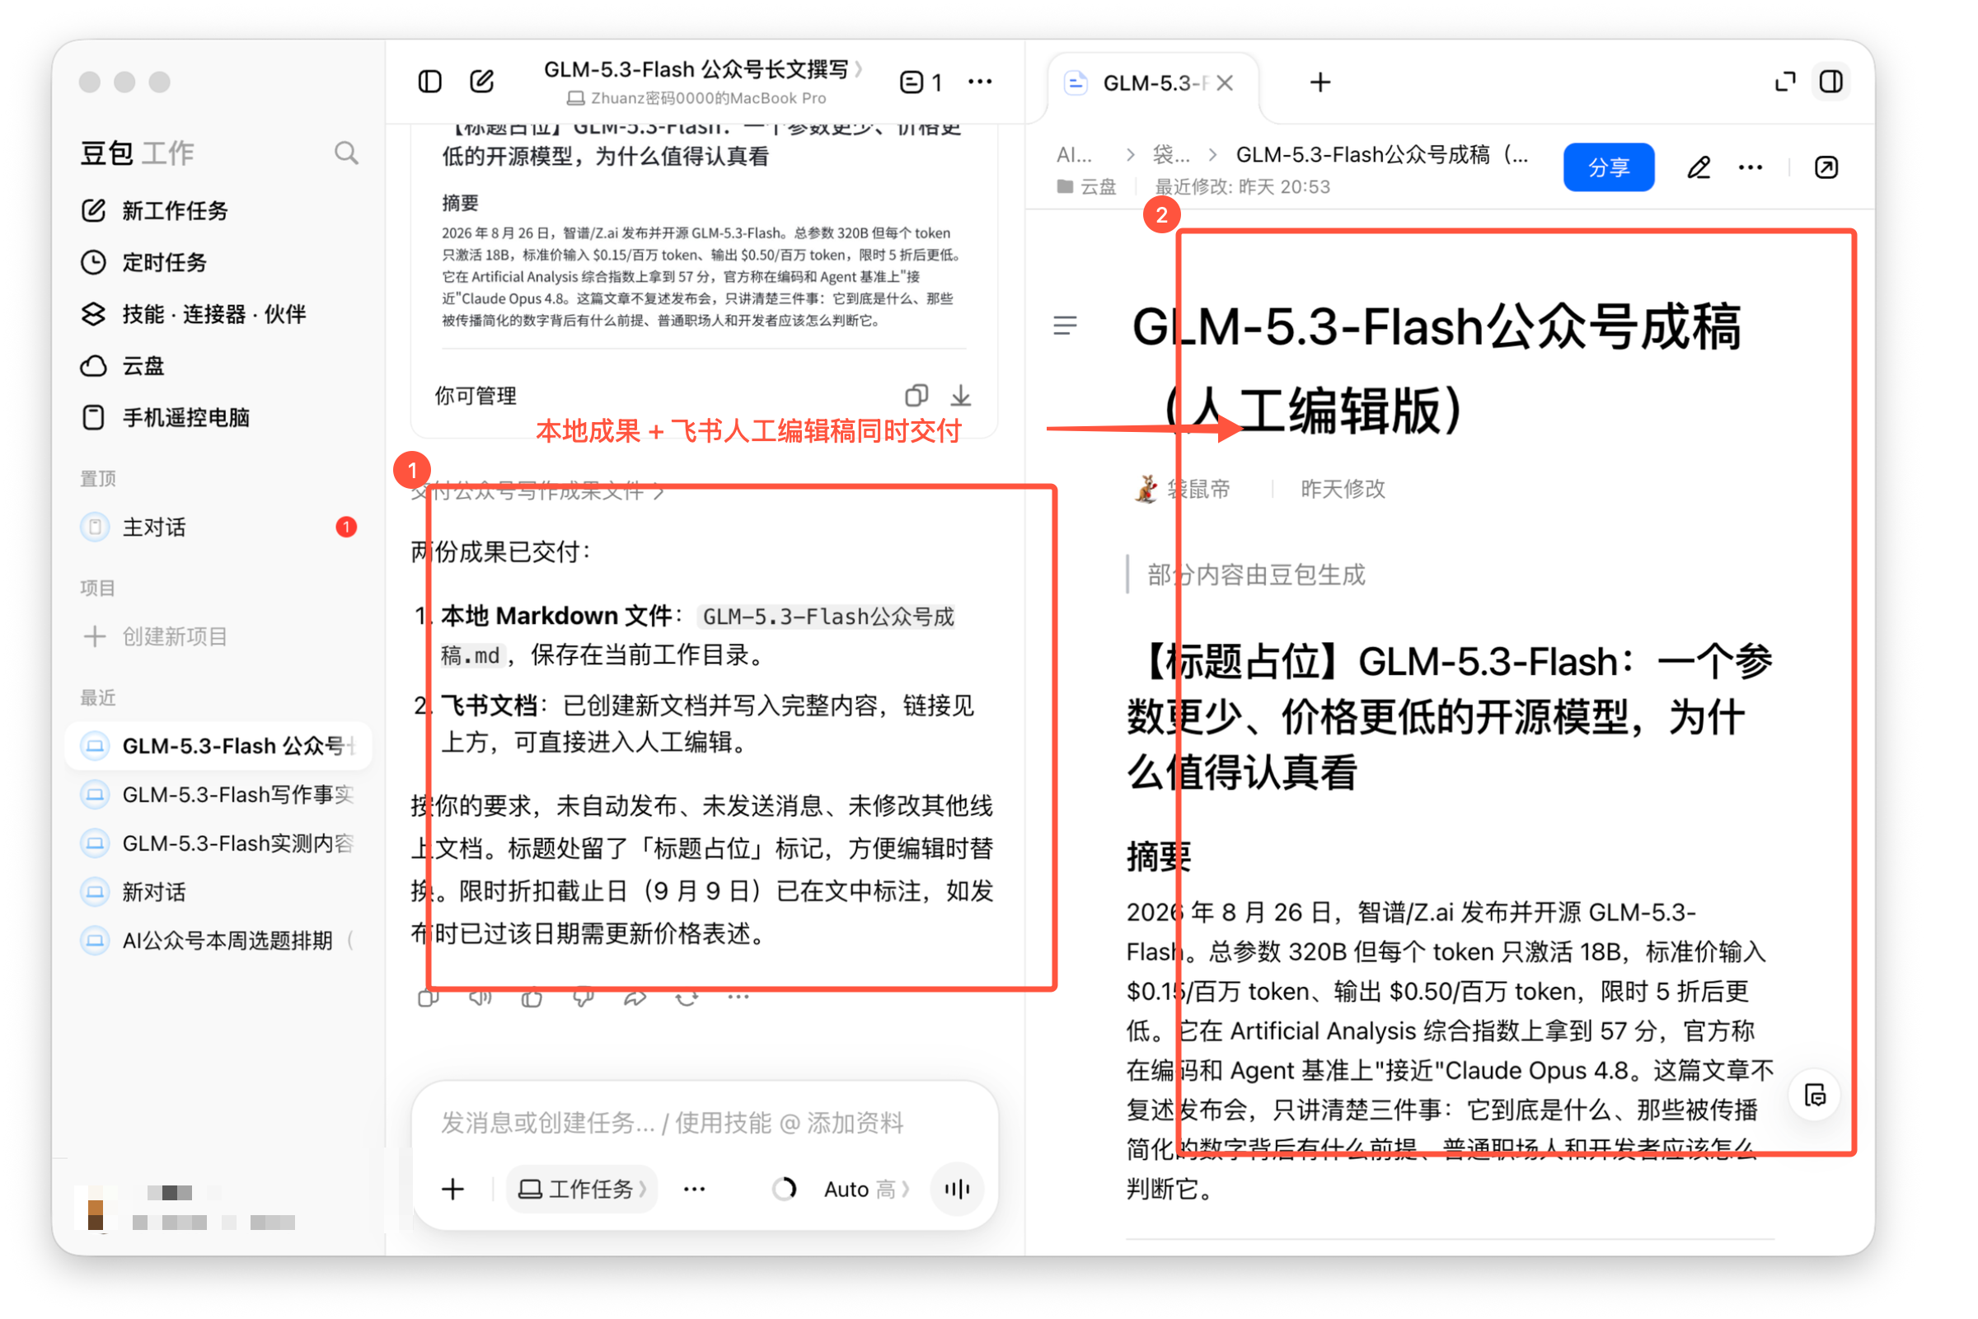Screen dimensions: 1978x1319
Task: Open recent chat AI公众号本周选题排期
Action: point(218,941)
